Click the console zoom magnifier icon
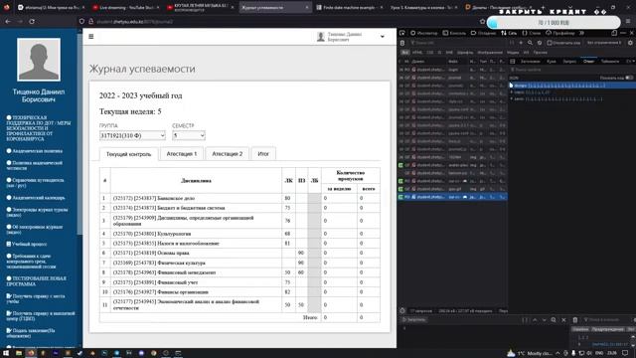Image resolution: width=636 pixels, height=358 pixels. coord(554,320)
